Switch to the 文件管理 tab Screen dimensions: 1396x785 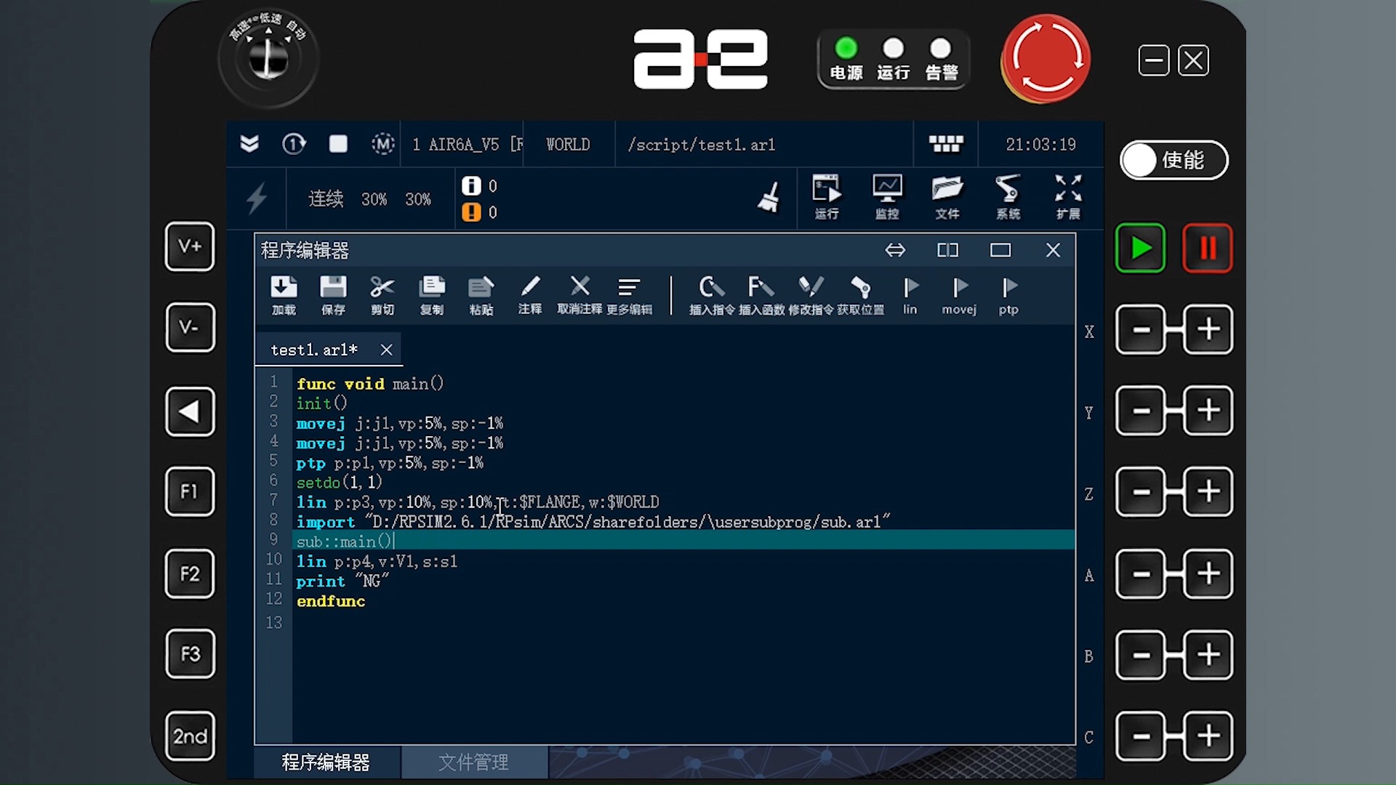tap(474, 762)
